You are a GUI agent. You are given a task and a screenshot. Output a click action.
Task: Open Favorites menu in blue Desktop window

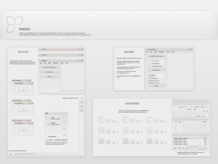point(56,63)
